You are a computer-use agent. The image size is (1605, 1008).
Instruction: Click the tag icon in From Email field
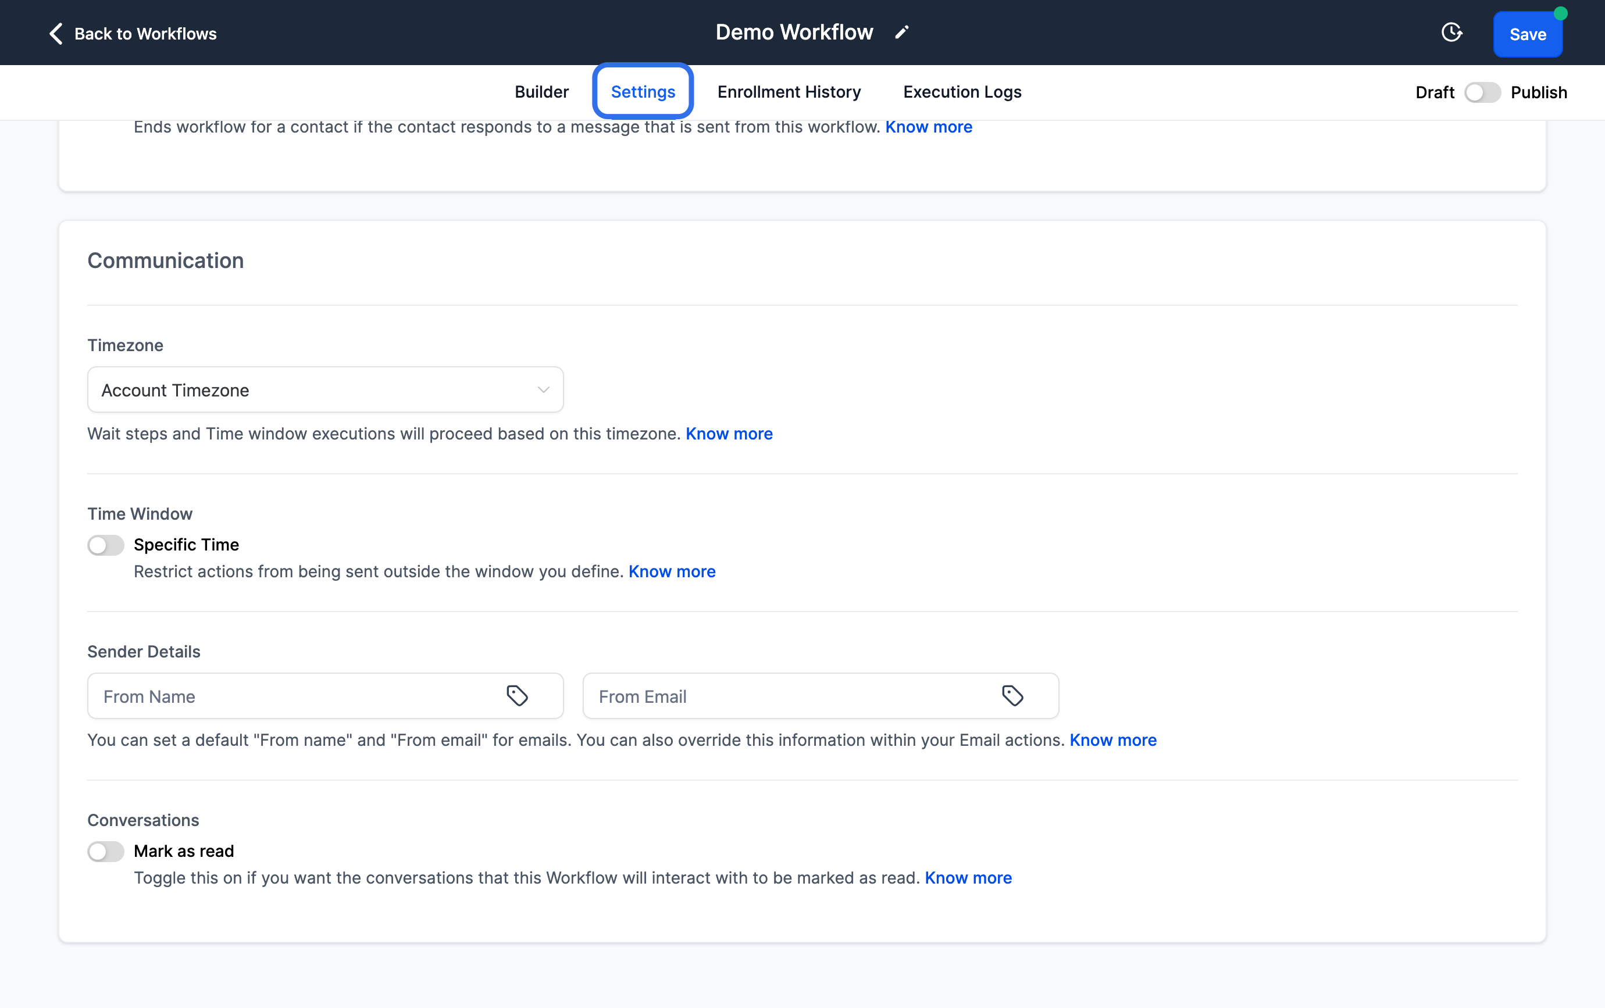[1012, 695]
